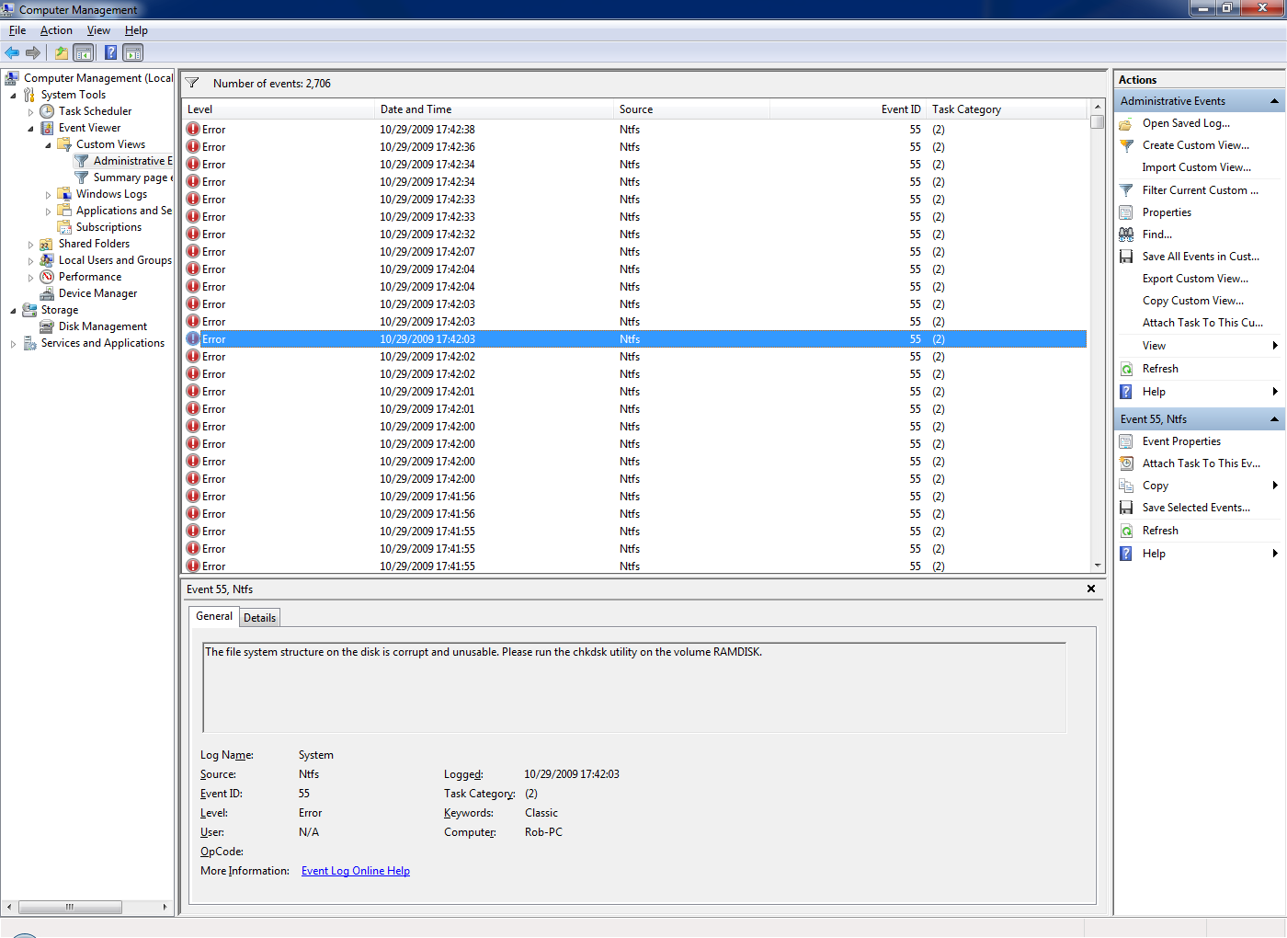Click the filter funnel icon beside event count
This screenshot has width=1287, height=938.
click(x=192, y=84)
